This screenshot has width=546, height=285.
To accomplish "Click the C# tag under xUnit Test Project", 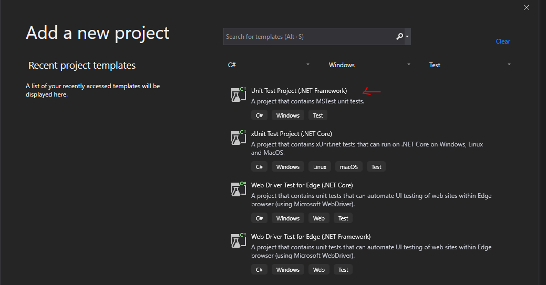I will pyautogui.click(x=259, y=167).
